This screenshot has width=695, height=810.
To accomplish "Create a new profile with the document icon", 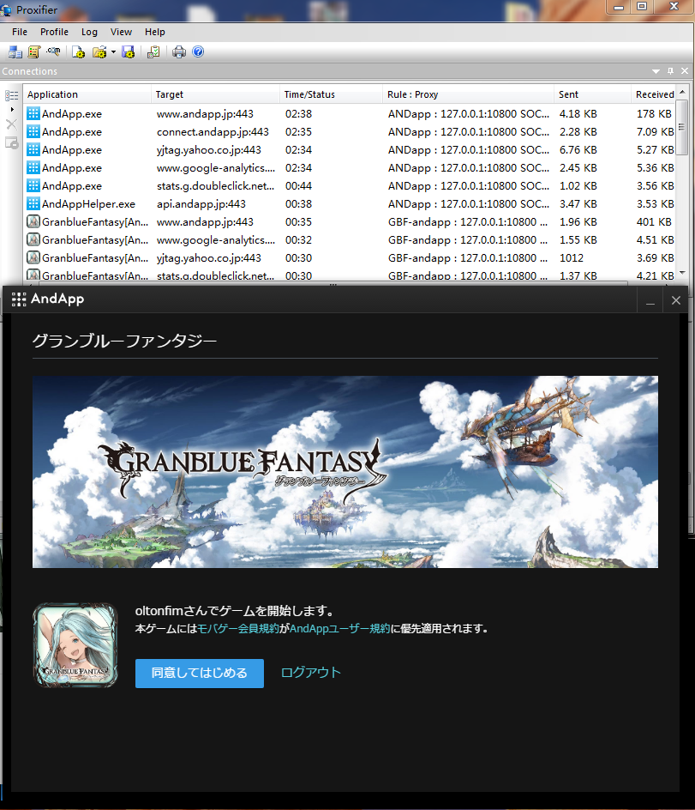I will 78,52.
